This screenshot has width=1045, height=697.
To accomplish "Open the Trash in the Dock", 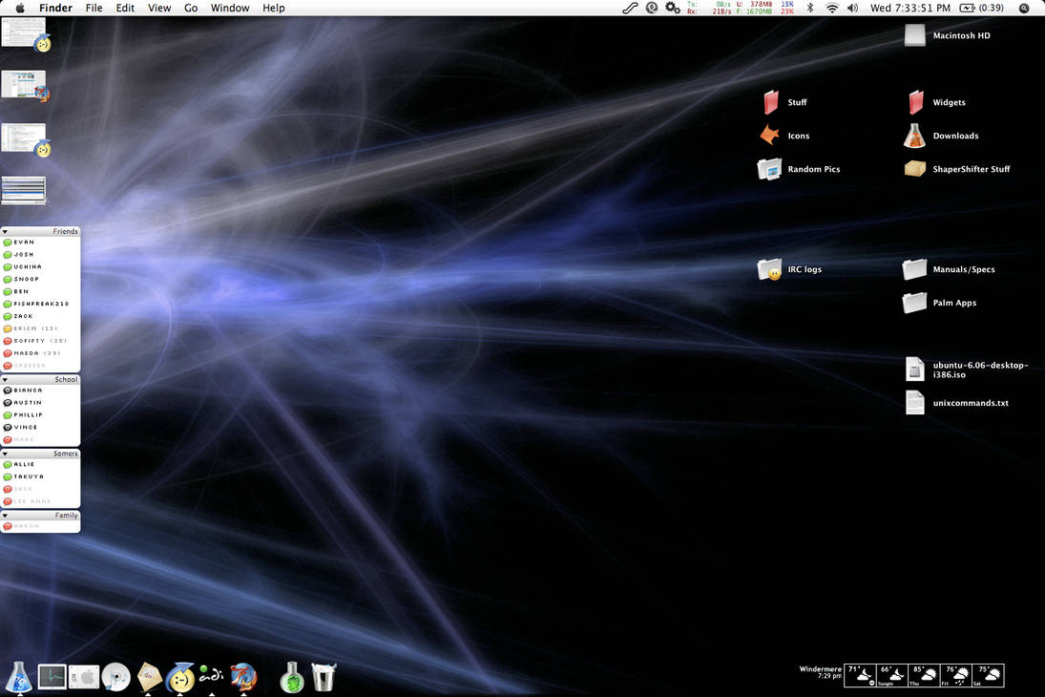I will pos(324,676).
